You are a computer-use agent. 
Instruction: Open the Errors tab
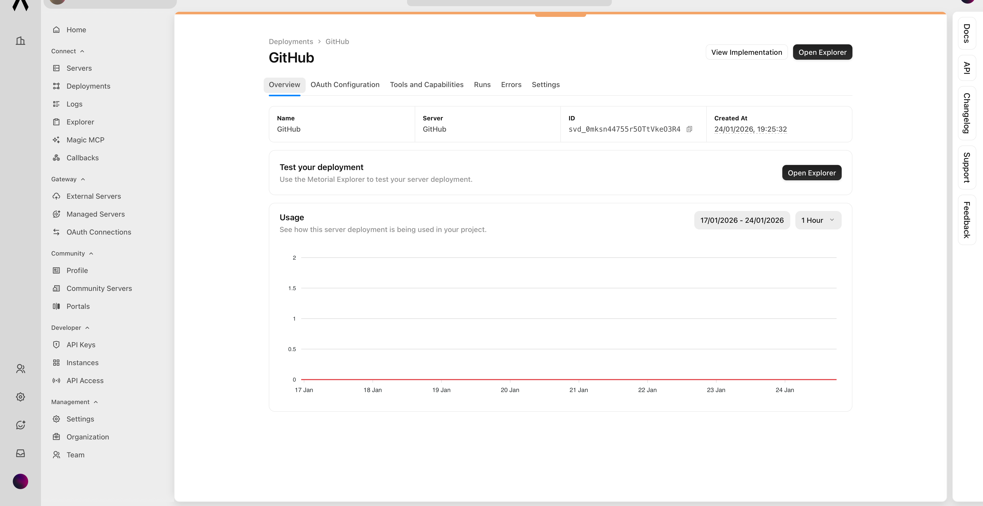click(511, 85)
